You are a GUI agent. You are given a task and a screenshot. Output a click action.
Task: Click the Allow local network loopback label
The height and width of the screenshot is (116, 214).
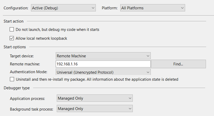point(41,38)
